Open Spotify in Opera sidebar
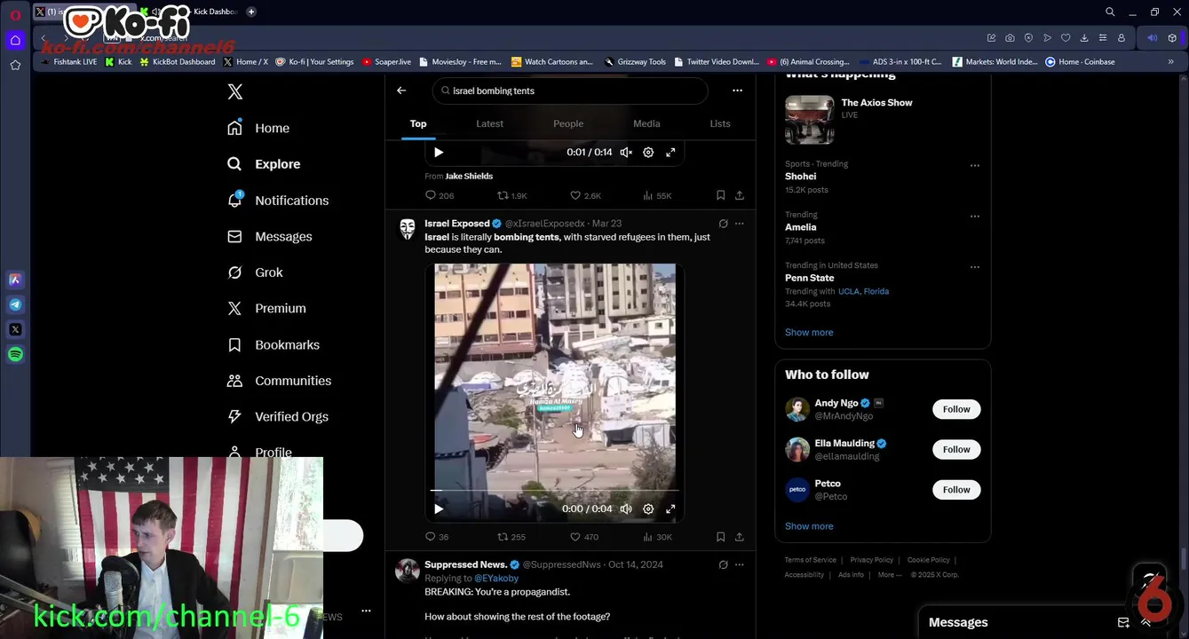1189x639 pixels. tap(15, 354)
